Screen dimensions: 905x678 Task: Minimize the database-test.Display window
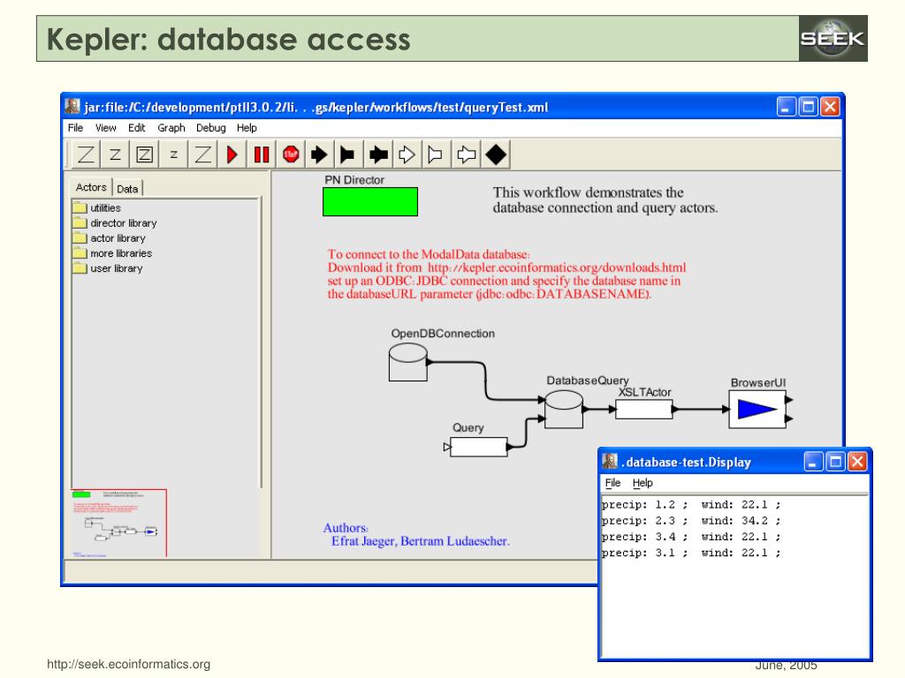tap(813, 462)
